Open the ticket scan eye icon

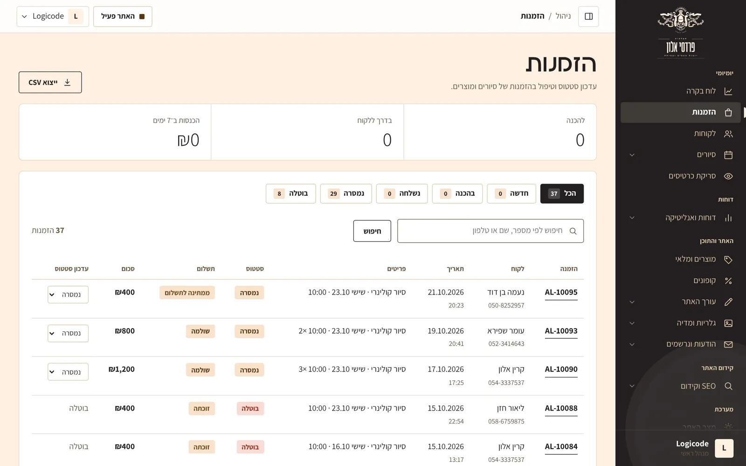[x=728, y=176]
